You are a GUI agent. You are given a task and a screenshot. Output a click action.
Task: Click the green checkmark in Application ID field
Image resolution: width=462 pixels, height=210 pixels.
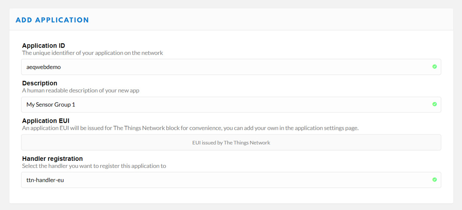pyautogui.click(x=434, y=67)
